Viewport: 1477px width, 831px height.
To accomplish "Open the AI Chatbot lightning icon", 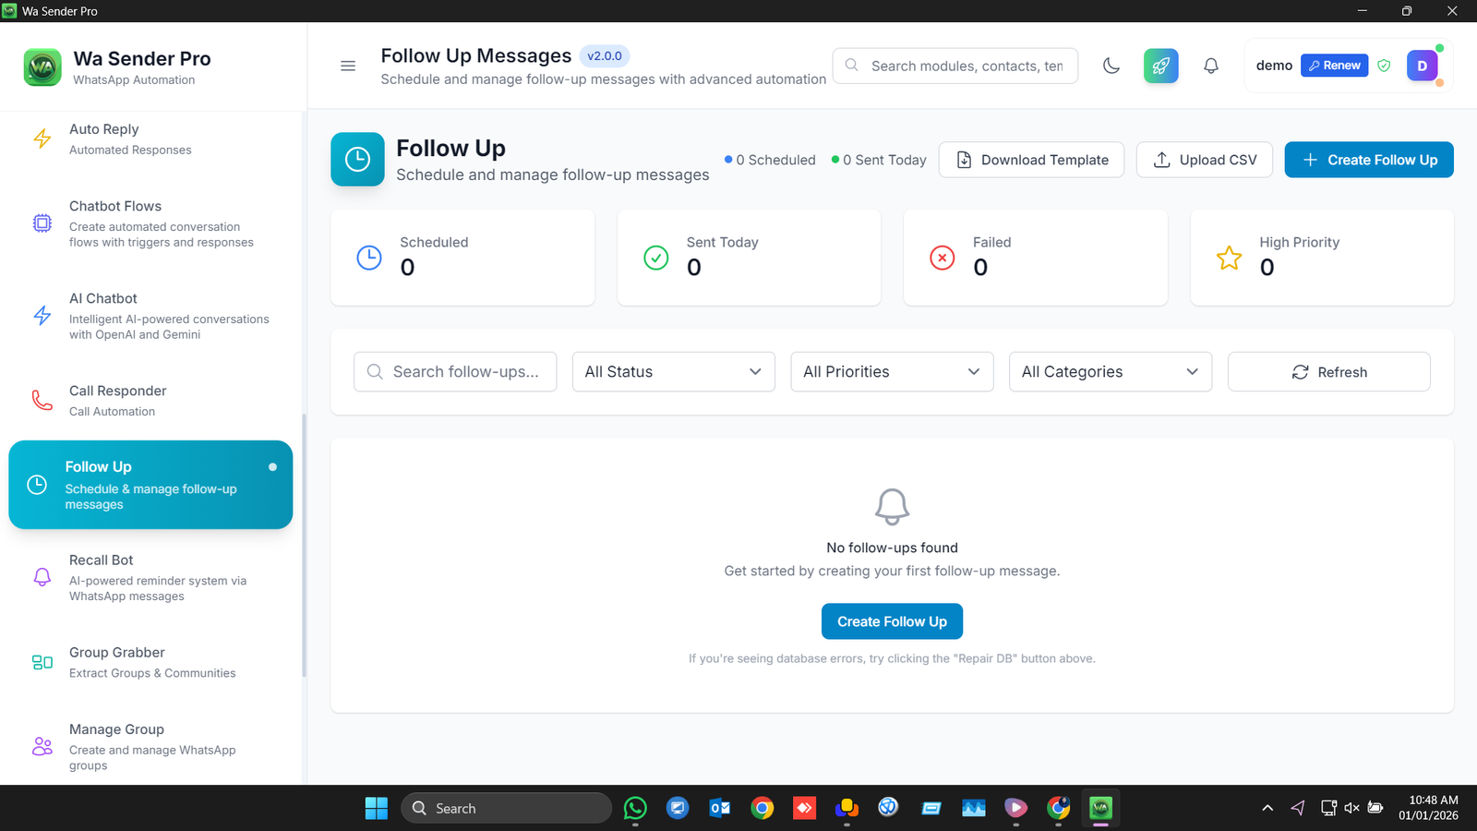I will 42,316.
